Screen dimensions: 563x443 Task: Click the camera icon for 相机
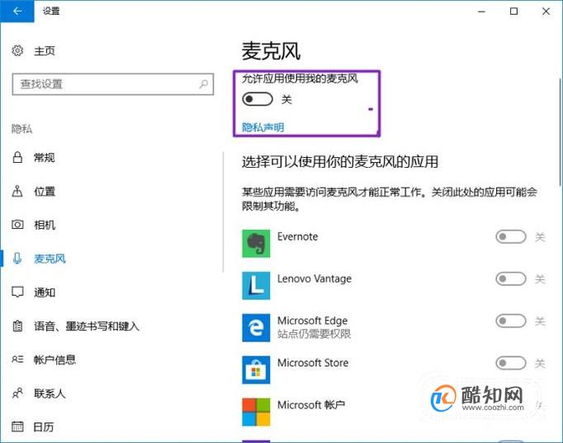(17, 225)
